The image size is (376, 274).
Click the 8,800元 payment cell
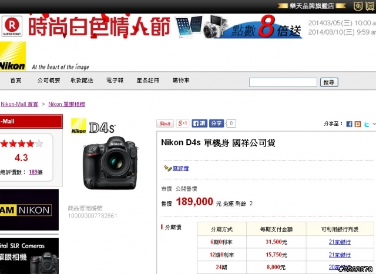276,267
